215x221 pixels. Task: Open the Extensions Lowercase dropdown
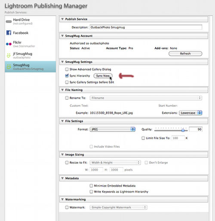[190, 113]
